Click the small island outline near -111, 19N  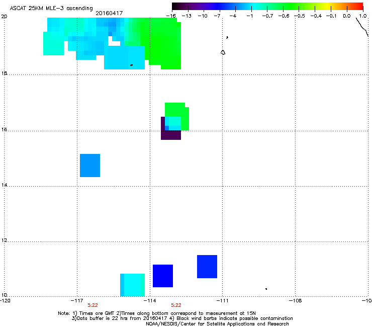click(x=223, y=52)
